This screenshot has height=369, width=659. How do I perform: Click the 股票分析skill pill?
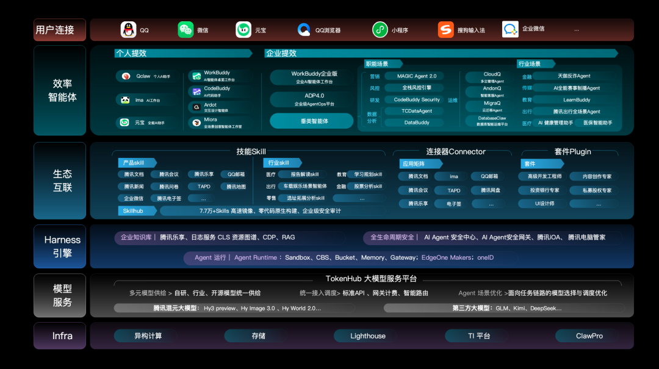click(367, 186)
